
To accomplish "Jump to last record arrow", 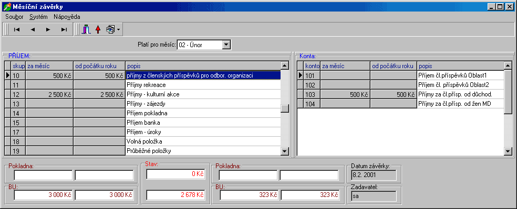I will point(64,29).
